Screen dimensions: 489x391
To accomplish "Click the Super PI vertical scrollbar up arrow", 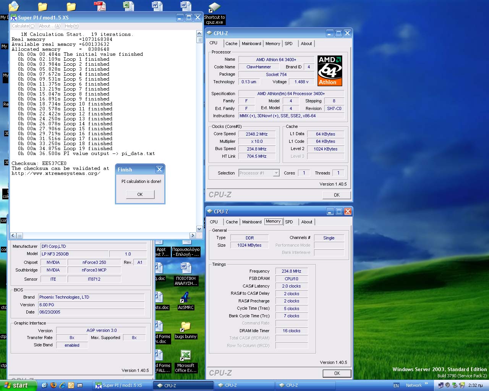I will click(x=199, y=34).
